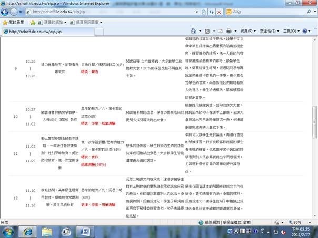Click the Windows Start button
Image resolution: width=318 pixels, height=238 pixels.
pyautogui.click(x=9, y=231)
